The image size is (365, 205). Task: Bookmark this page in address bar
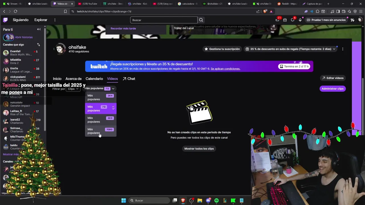point(65,11)
